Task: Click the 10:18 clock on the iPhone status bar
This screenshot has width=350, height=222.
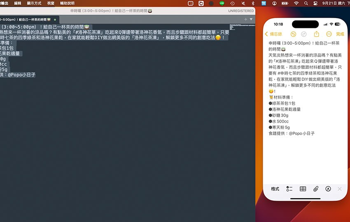Action: pos(278,24)
